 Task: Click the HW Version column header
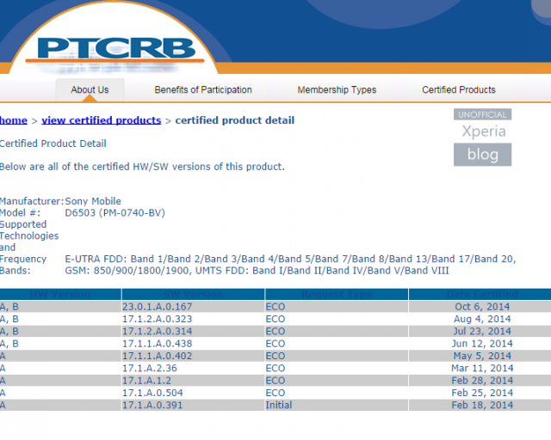click(x=60, y=294)
